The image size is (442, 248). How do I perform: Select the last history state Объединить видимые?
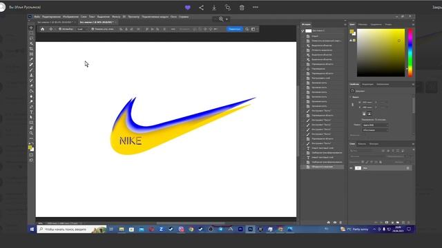click(x=323, y=167)
